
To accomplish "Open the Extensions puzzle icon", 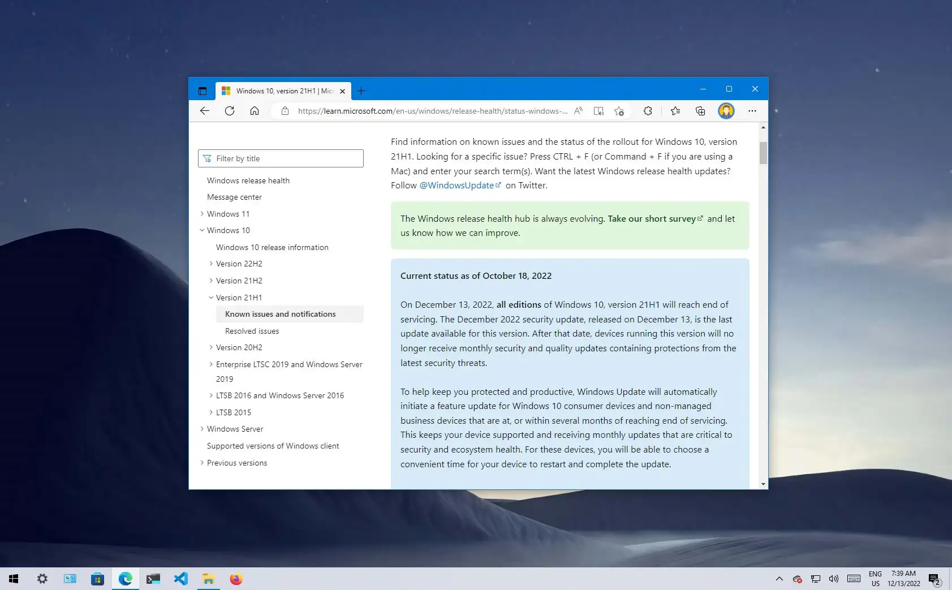I will tap(648, 111).
